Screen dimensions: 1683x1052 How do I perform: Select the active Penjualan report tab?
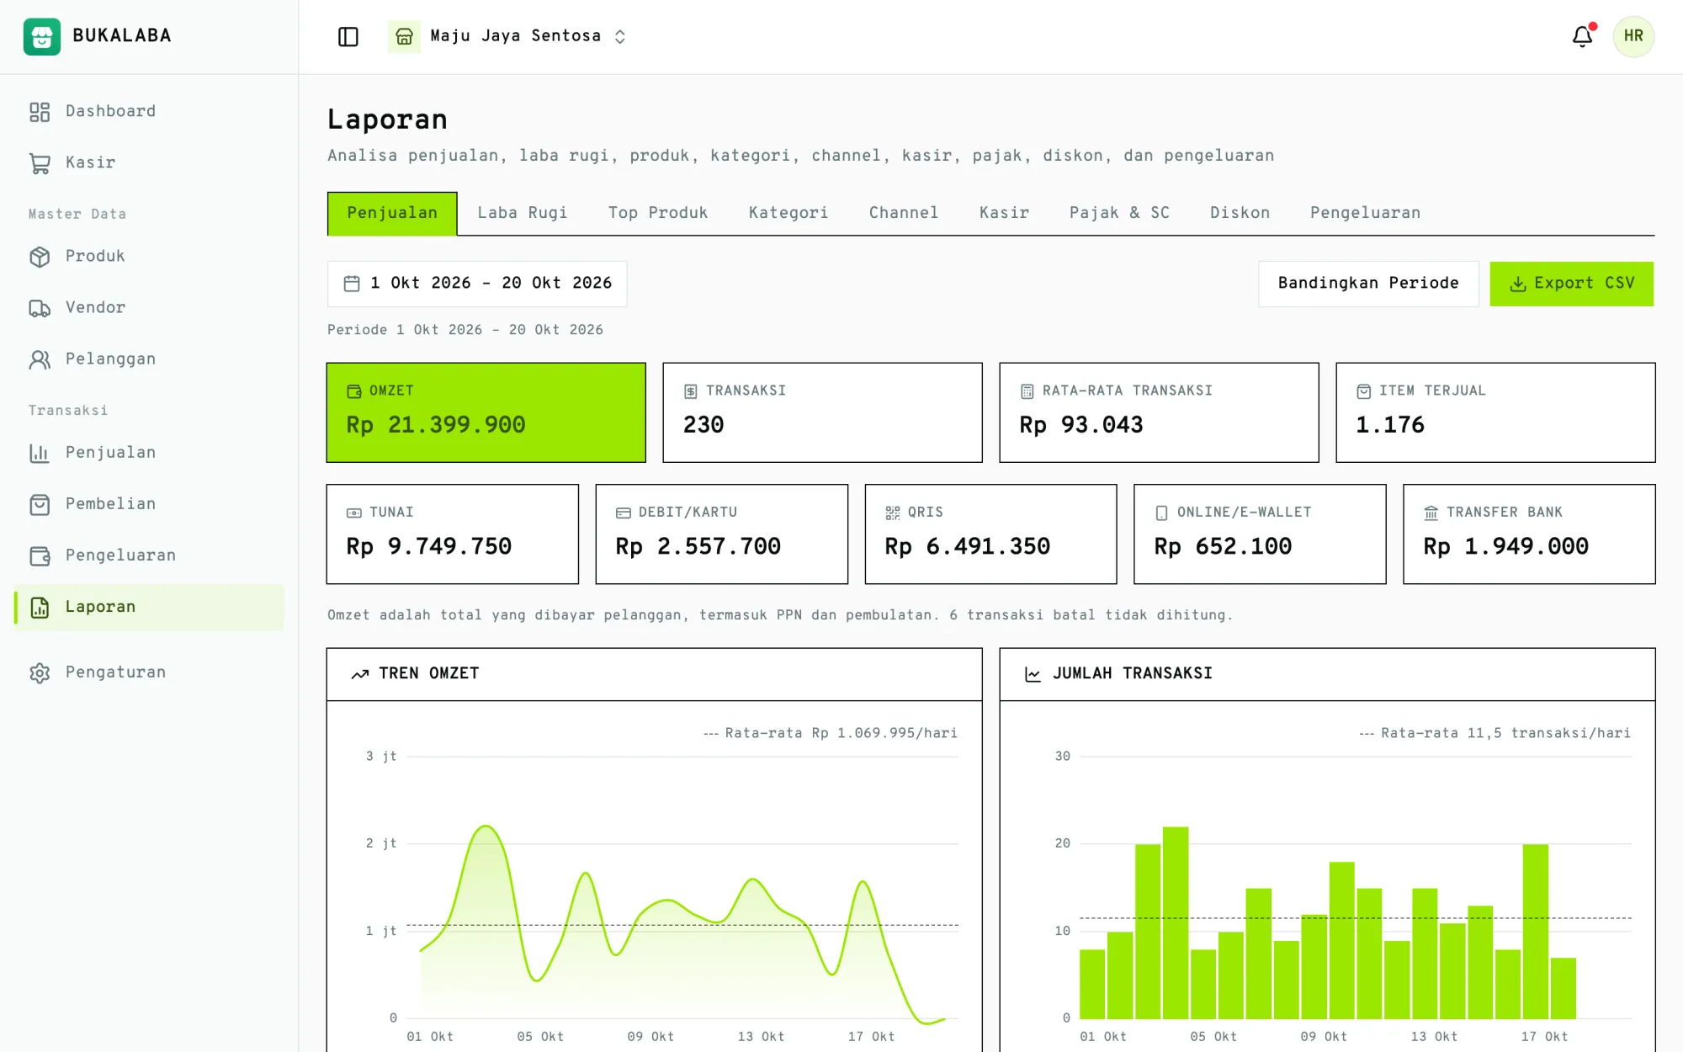tap(392, 213)
